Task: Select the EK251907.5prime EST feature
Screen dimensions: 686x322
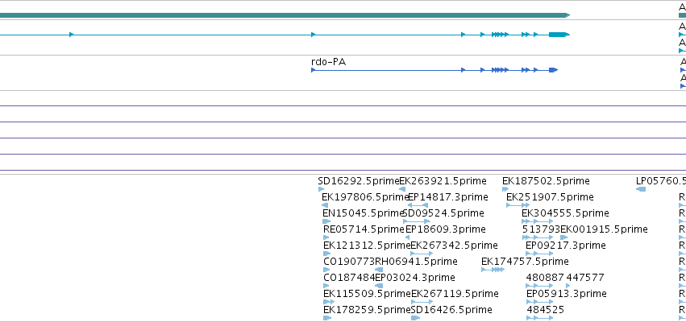Action: tap(518, 205)
